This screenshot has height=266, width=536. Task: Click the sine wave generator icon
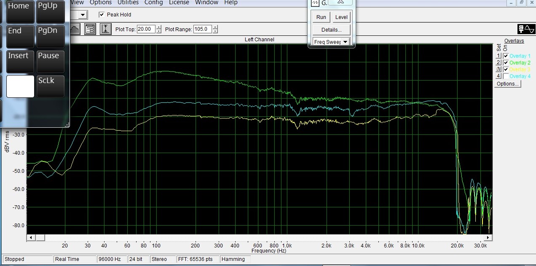[526, 29]
